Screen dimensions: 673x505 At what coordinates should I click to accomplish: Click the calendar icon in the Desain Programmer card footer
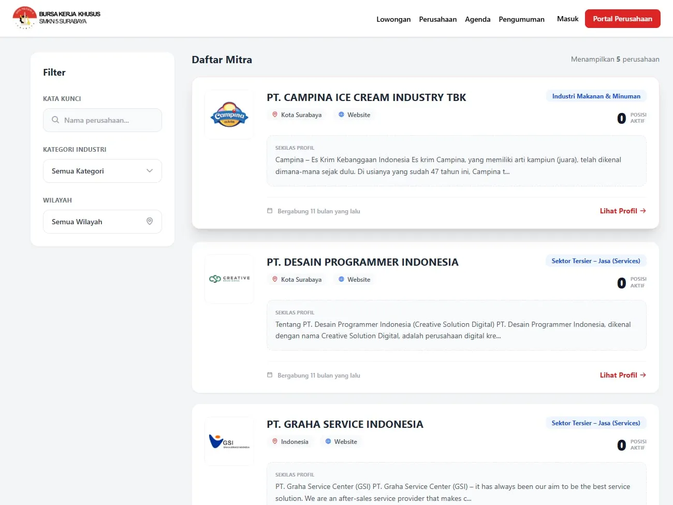tap(270, 375)
